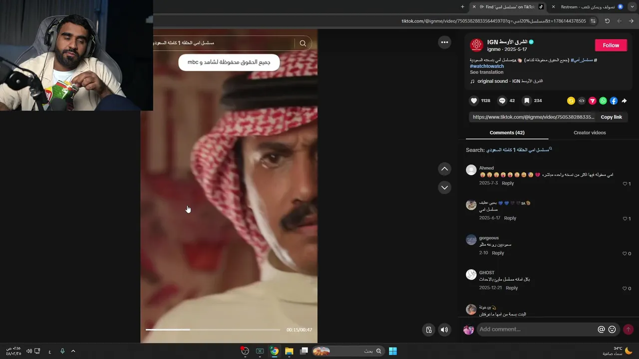Switch to the Comments (42) tab
The width and height of the screenshot is (639, 359).
point(507,133)
